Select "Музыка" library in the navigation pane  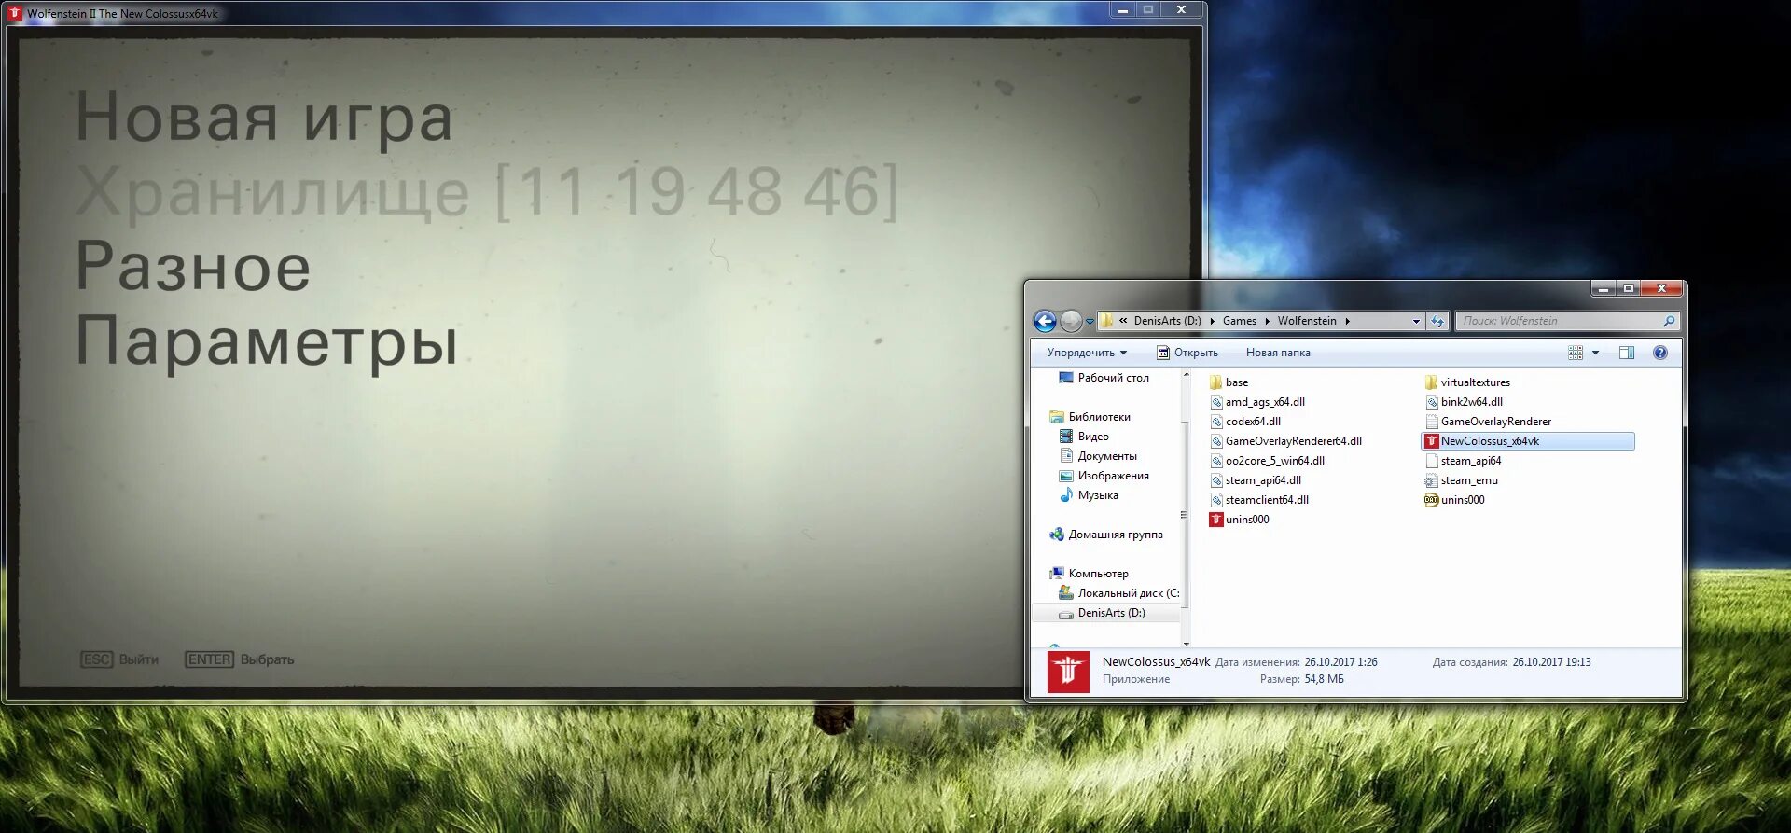click(1089, 495)
